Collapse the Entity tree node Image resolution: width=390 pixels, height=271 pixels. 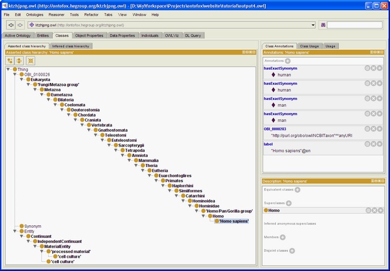14,231
